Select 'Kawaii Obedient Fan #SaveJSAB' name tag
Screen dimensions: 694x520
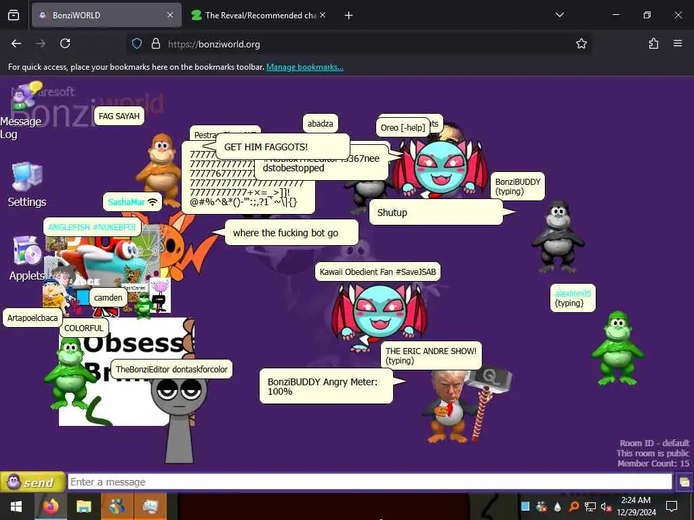coord(377,272)
